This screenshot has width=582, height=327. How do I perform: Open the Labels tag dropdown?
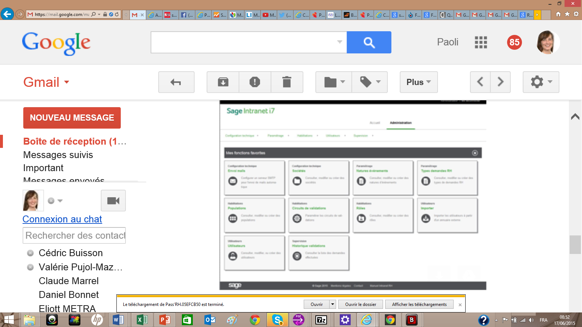pos(370,82)
